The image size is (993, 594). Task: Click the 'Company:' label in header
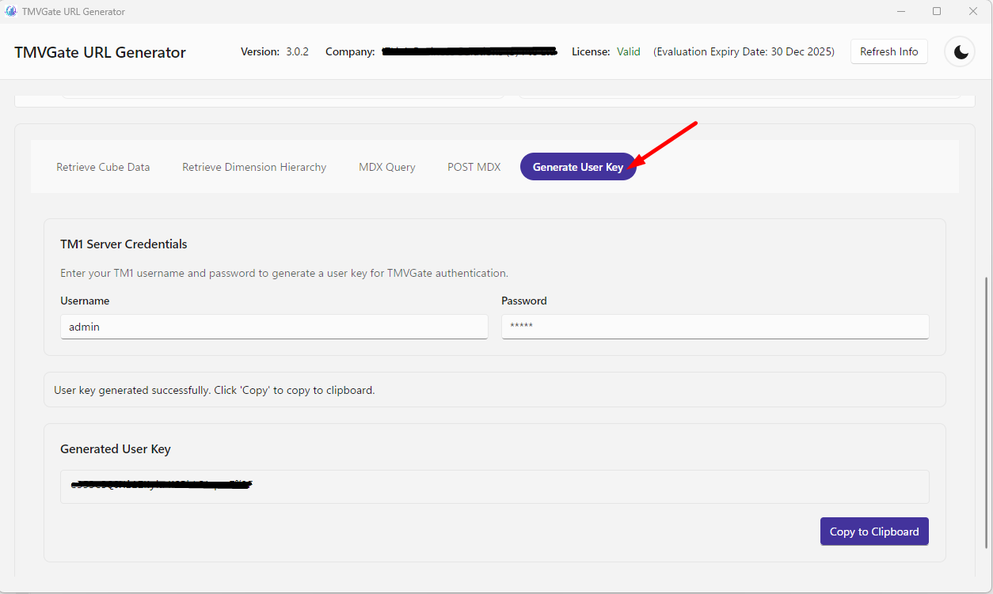tap(350, 51)
